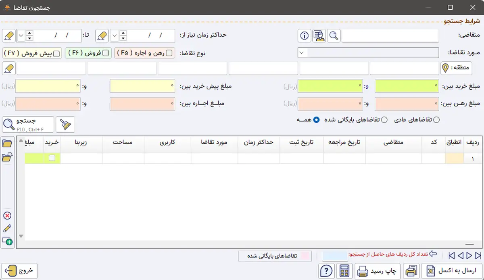Click the first مبلغ خرید بین green input field
Viewport: 484px width, 280px height.
pyautogui.click(x=407, y=86)
